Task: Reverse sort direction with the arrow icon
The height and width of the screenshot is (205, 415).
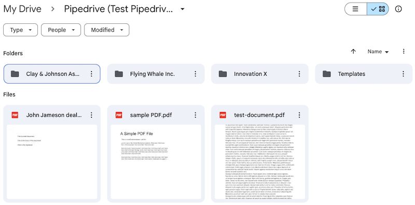Action: coord(353,52)
